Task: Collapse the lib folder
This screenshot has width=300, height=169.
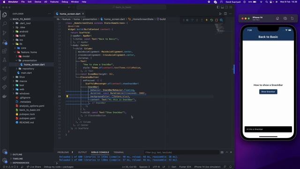Action: [x=21, y=44]
